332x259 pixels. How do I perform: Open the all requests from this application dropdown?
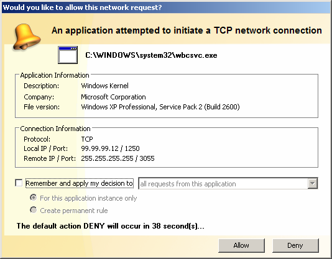228,183
